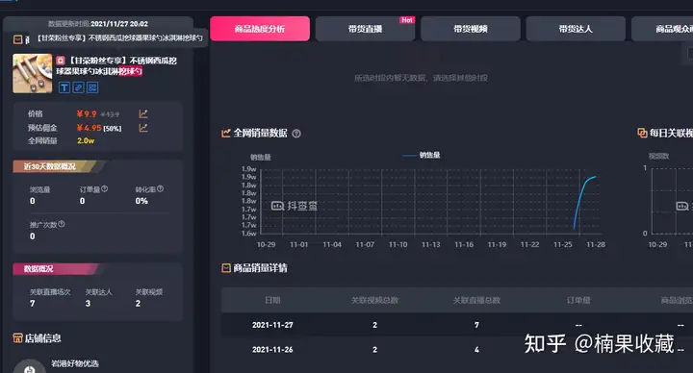Click the 近30天数据概况 section header
The height and width of the screenshot is (373, 693).
[60, 166]
